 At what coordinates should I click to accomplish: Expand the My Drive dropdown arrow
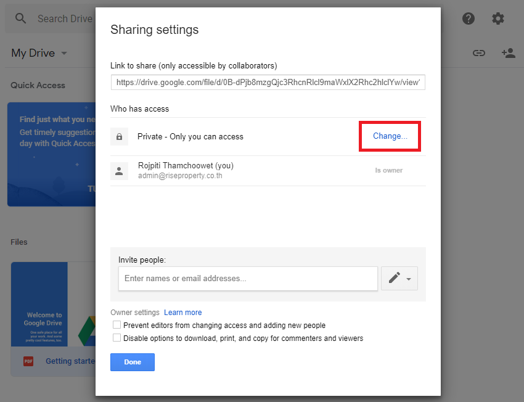coord(64,54)
